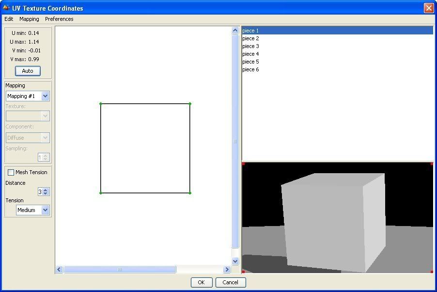Select piece 4 in the list

tap(337, 54)
